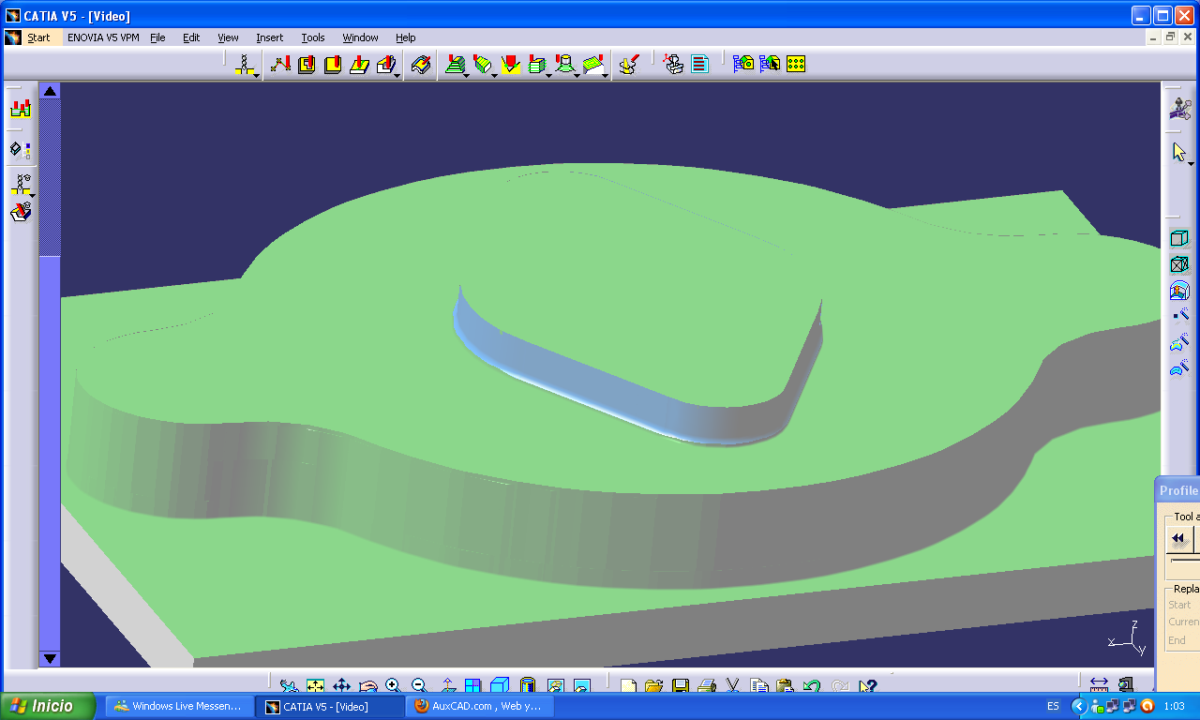Expand dropdown under right Select arrow tool
This screenshot has width=1200, height=720.
pos(1191,164)
